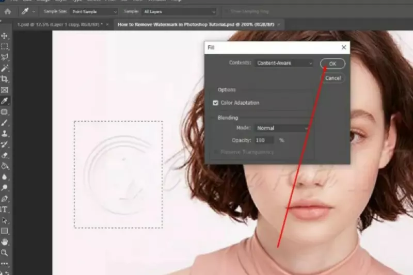Open the blending Mode dropdown
The height and width of the screenshot is (275, 413).
(281, 128)
